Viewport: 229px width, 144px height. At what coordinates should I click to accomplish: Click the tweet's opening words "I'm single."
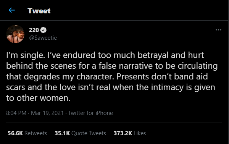click(26, 55)
